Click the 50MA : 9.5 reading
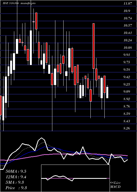Image resolution: width=137 pixels, height=192 pixels. pos(16,171)
